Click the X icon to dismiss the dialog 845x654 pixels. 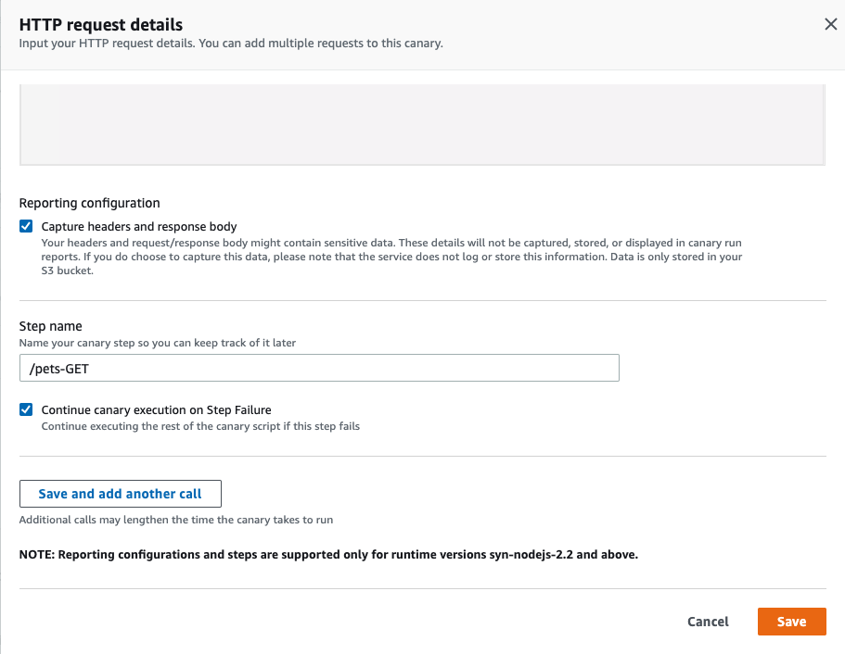coord(831,24)
